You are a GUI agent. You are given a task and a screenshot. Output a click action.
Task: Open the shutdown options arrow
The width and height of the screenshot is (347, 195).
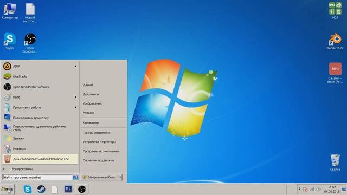tap(120, 177)
